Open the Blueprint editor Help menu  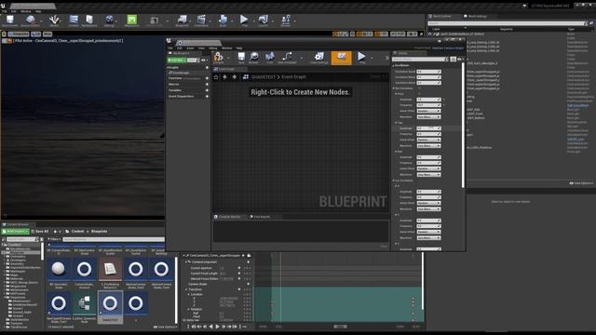[239, 48]
